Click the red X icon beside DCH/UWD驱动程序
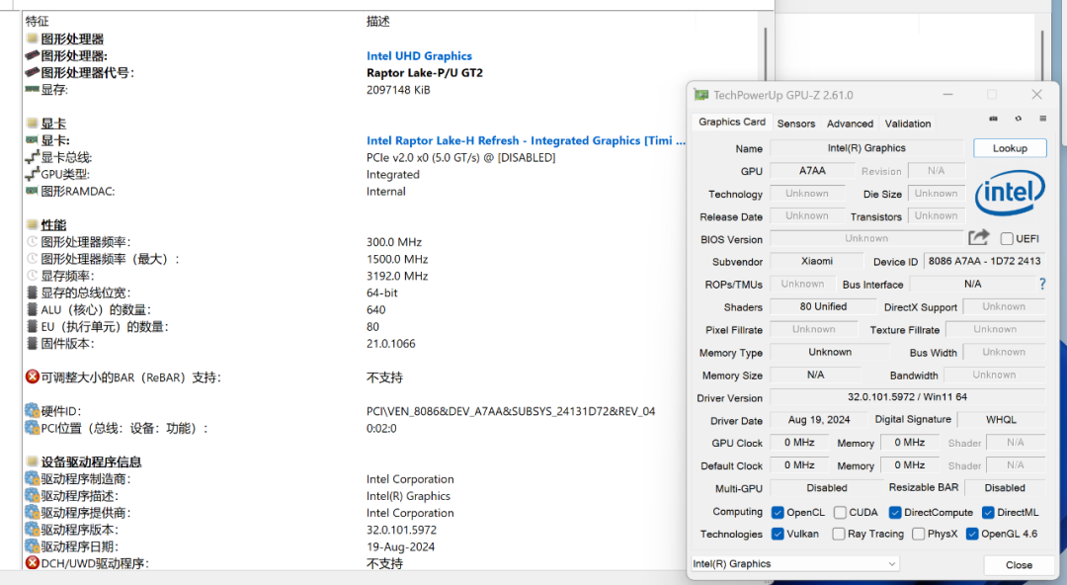The image size is (1067, 585). [32, 563]
